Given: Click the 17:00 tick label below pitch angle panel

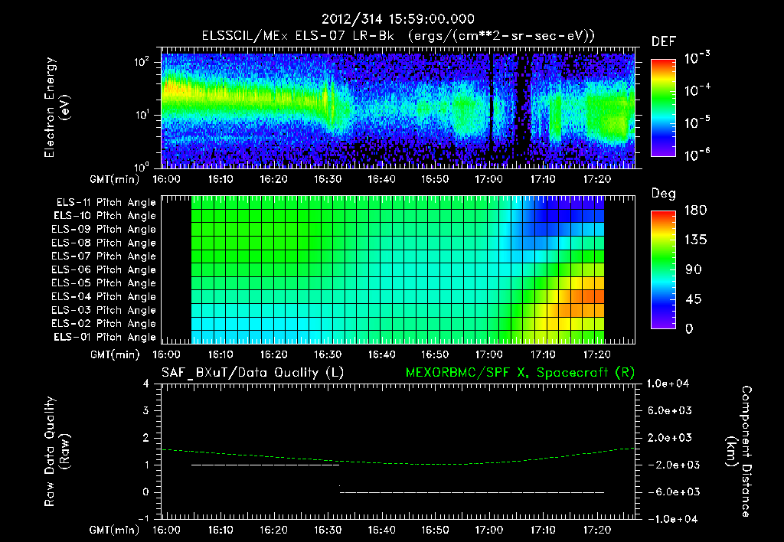Looking at the screenshot, I should pos(489,355).
